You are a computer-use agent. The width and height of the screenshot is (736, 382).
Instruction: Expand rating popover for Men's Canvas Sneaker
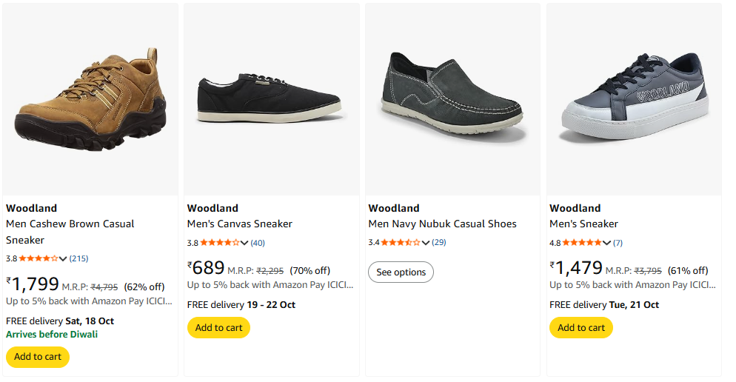(244, 243)
